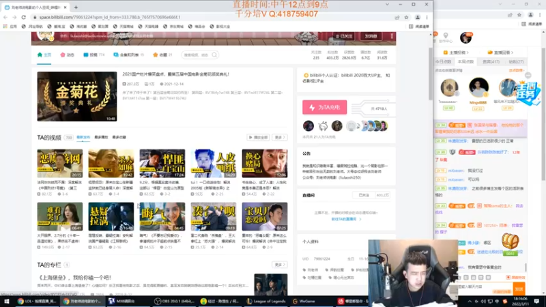Sort videos by 最多收藏
The height and width of the screenshot is (307, 546).
click(x=119, y=138)
